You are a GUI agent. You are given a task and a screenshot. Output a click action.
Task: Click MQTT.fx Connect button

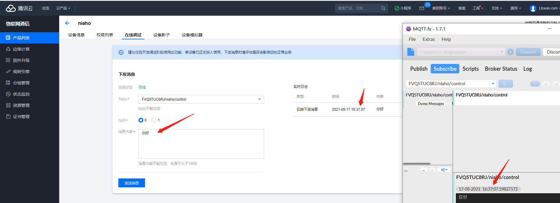[528, 52]
